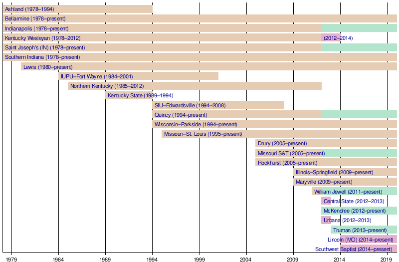
Task: Click the Wisconsin–Parkside (1994–present) link
Action: coord(196,124)
